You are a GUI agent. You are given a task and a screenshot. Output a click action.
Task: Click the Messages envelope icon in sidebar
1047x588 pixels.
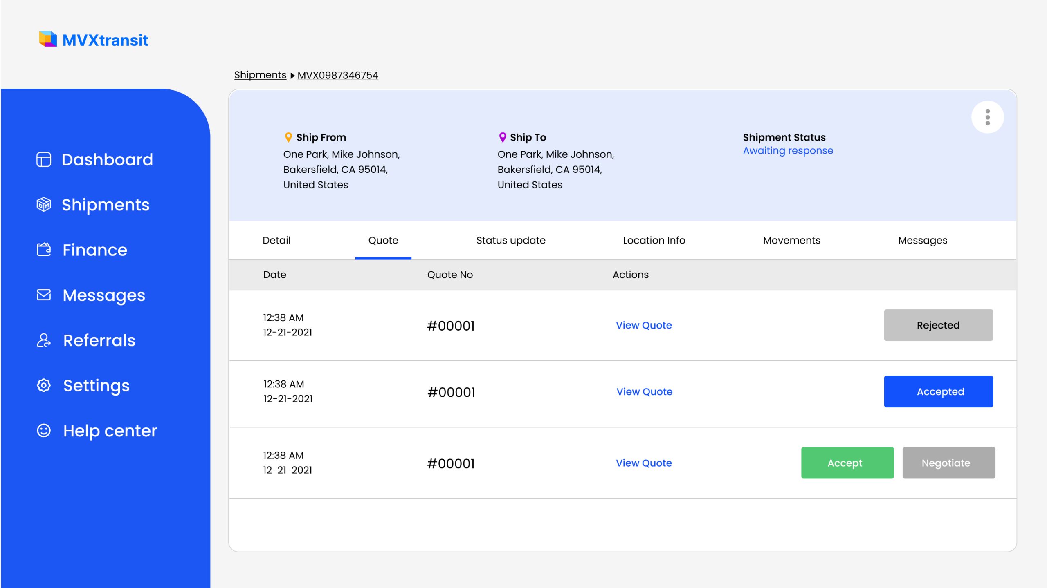[x=44, y=295]
